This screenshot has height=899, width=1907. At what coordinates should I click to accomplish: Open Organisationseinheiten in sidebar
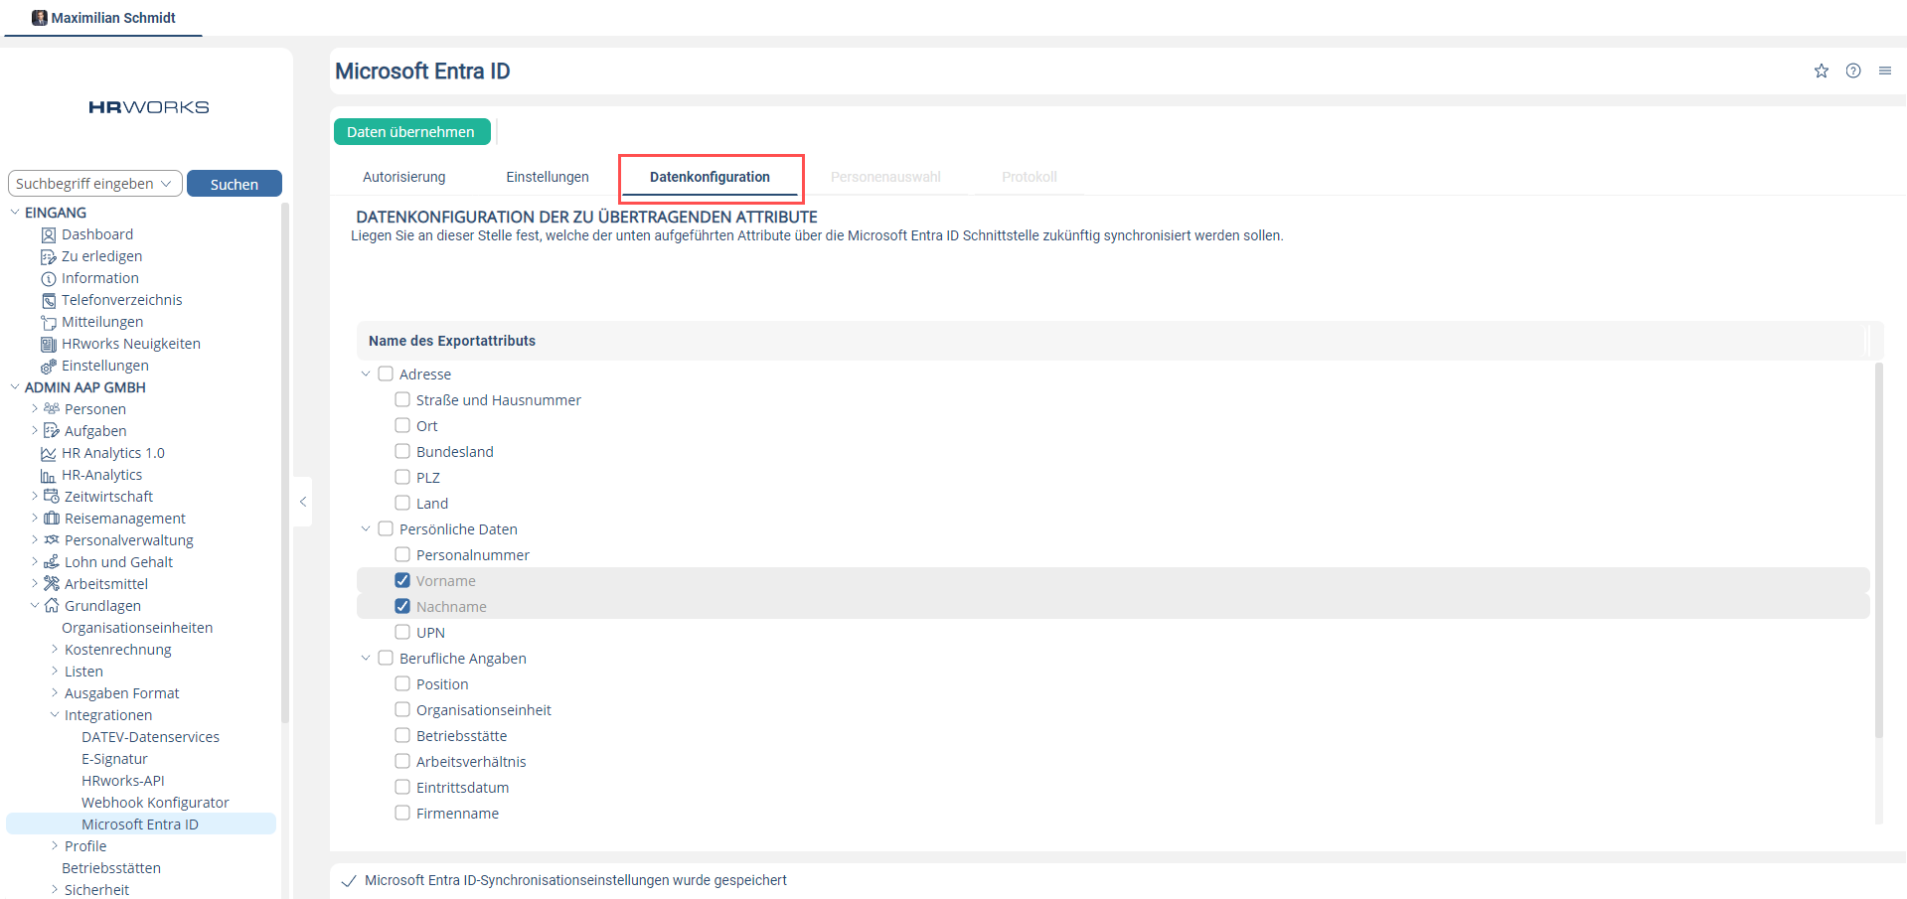point(137,628)
